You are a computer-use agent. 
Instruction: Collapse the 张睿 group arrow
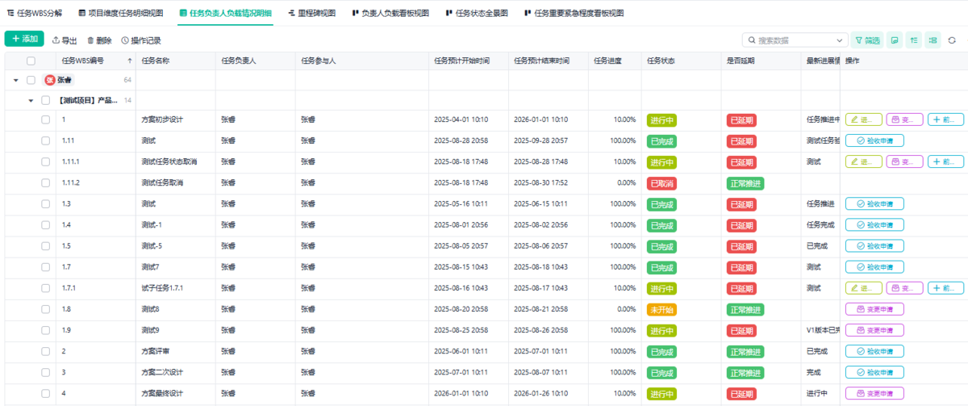point(15,80)
